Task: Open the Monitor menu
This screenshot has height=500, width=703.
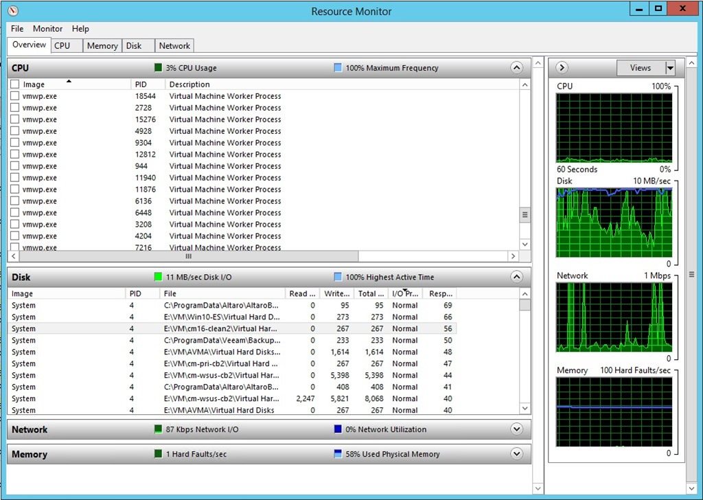Action: coord(47,29)
